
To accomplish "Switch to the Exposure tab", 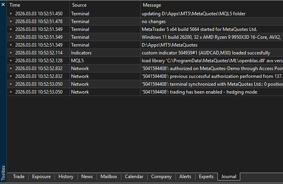I will (x=41, y=177).
